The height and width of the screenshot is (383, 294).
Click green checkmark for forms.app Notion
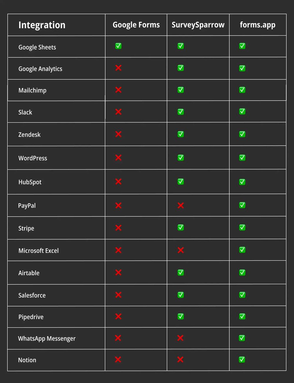(x=242, y=359)
